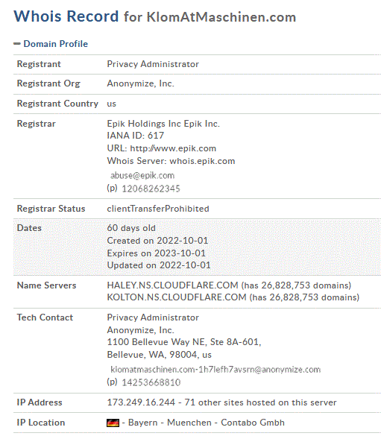381x436 pixels.
Task: Click the German flag icon in IP Location
Action: point(113,423)
